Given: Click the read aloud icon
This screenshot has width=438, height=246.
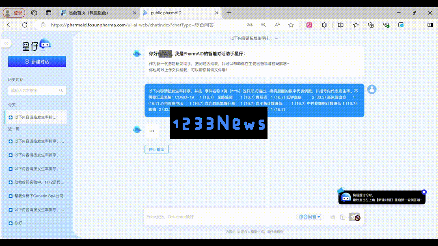Looking at the screenshot, I should tap(277, 25).
